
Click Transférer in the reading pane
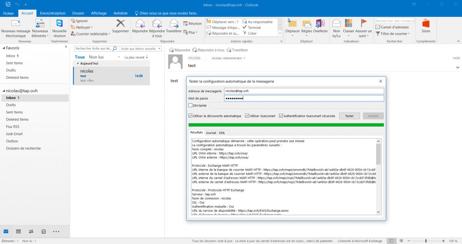coord(238,50)
